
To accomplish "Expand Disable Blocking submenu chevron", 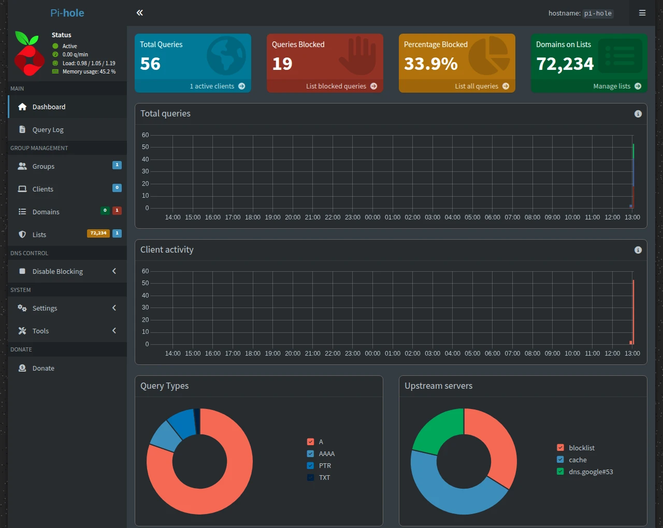I will coord(114,271).
